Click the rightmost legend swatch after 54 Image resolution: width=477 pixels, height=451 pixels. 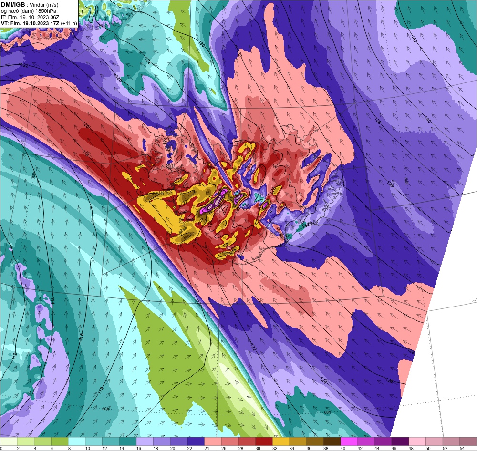(468, 441)
